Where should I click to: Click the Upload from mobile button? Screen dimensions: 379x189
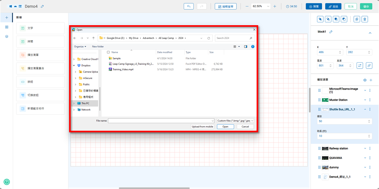pos(203,127)
